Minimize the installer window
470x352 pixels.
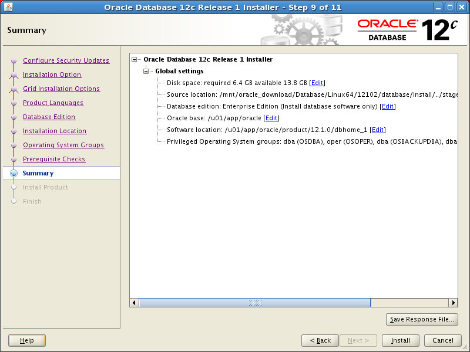click(x=438, y=7)
